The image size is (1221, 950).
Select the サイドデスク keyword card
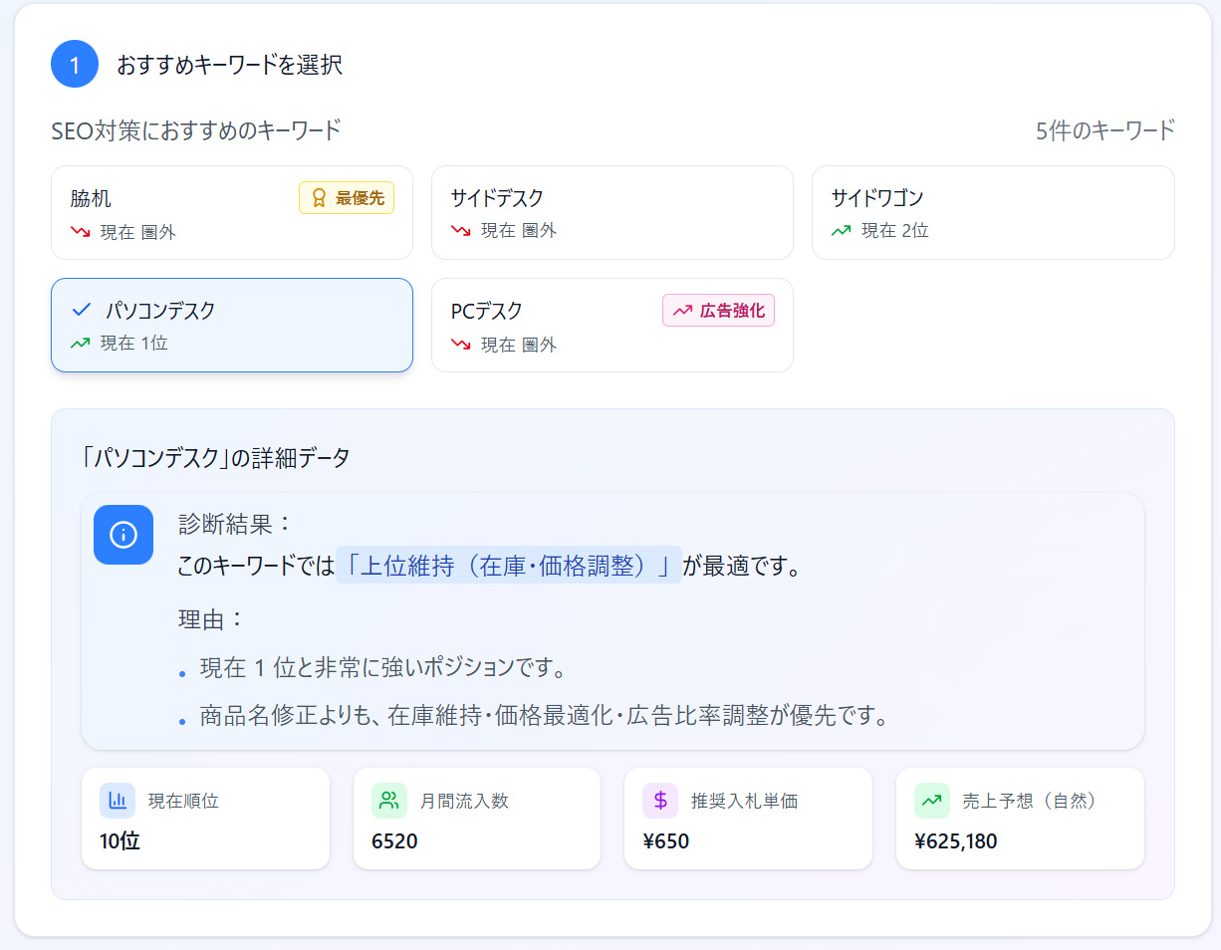(611, 213)
